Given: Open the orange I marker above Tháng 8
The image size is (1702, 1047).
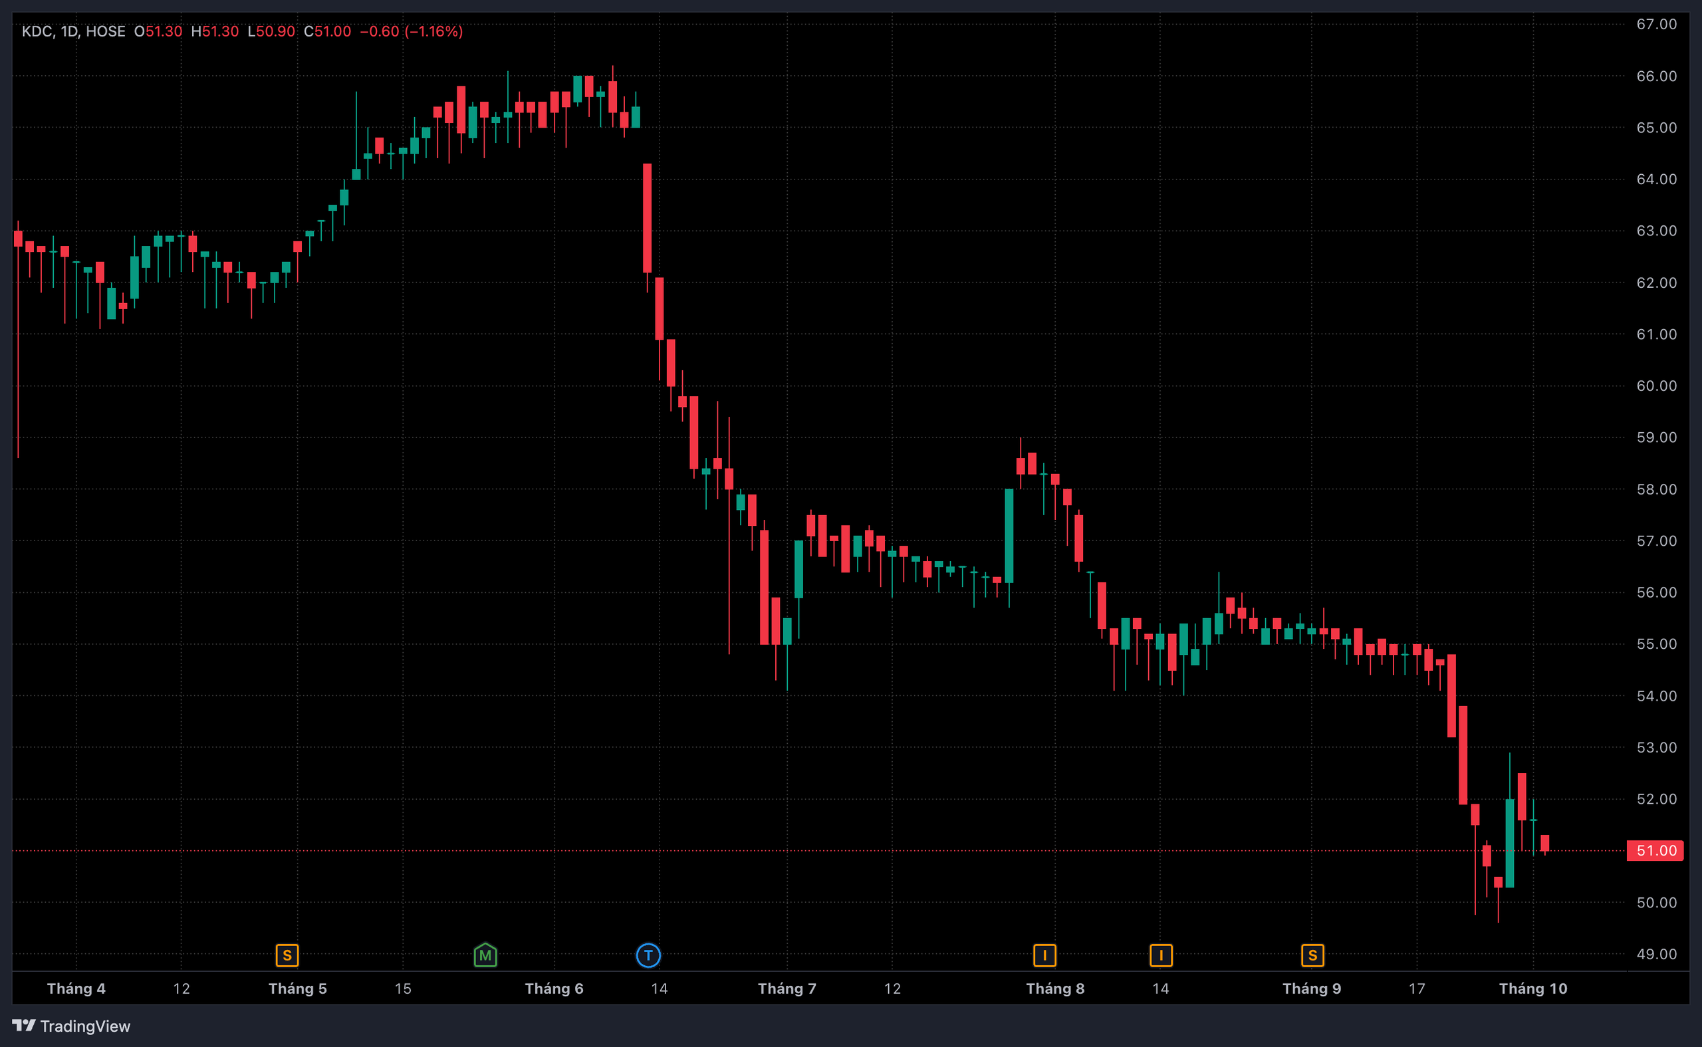Looking at the screenshot, I should [x=1044, y=956].
